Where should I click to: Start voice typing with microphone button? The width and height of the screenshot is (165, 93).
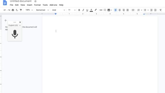15,34
